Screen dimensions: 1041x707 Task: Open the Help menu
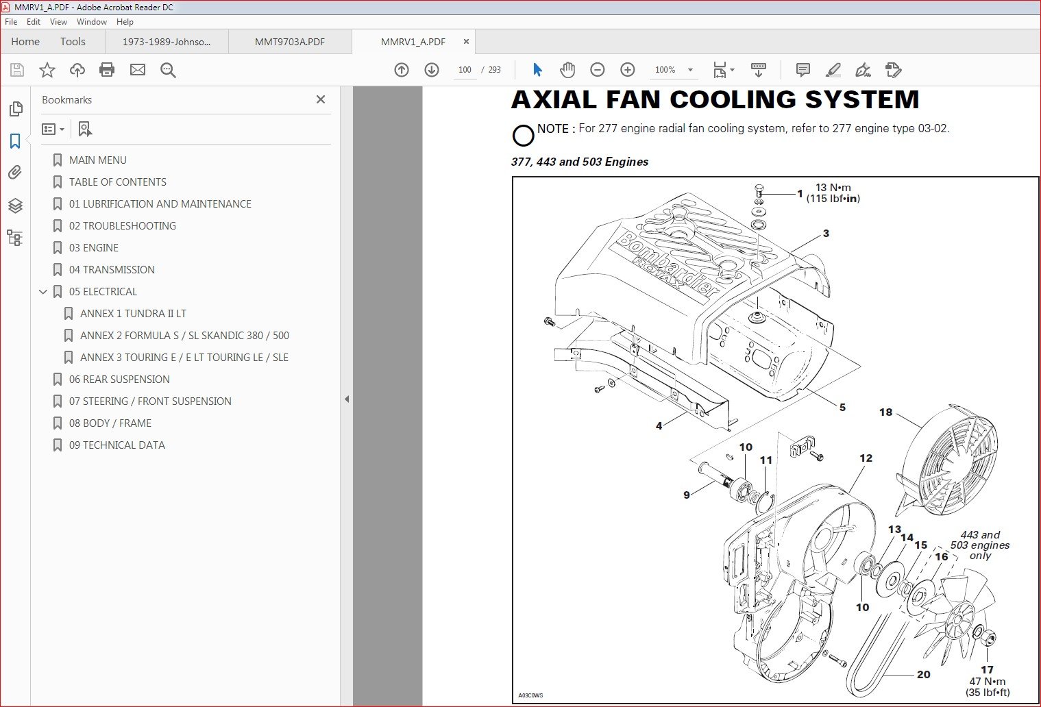(125, 22)
